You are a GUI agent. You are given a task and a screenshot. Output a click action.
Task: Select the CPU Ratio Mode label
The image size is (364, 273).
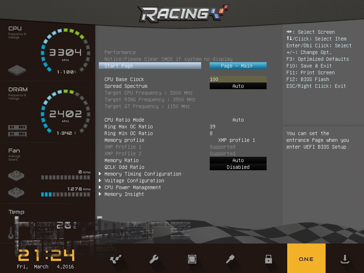124,120
